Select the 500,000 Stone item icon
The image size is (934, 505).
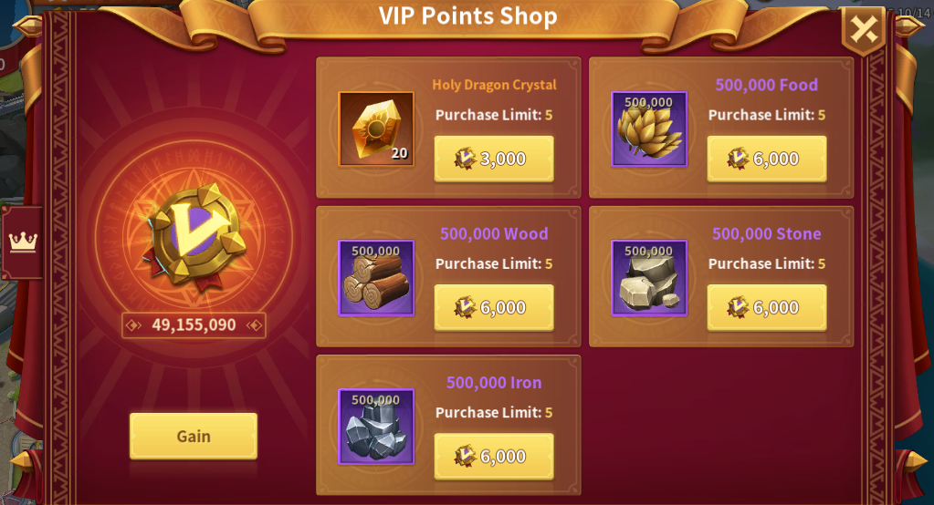click(649, 278)
